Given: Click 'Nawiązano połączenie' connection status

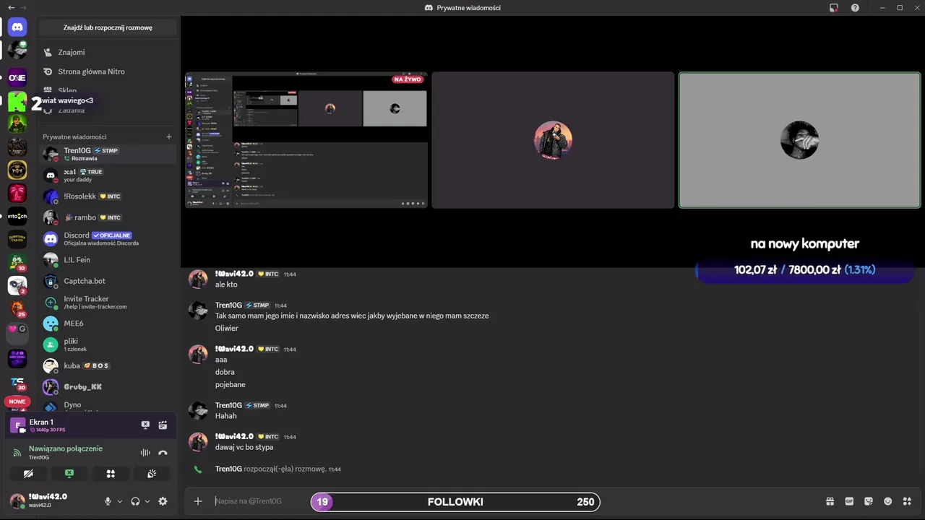Looking at the screenshot, I should coord(66,448).
